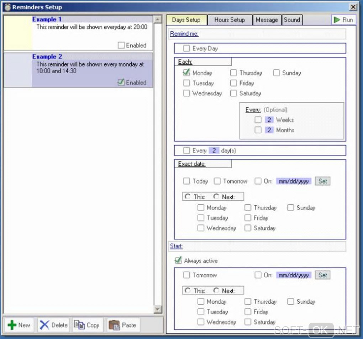This screenshot has height=339, width=363.
Task: Check Saturday in the Each group
Action: tap(233, 93)
